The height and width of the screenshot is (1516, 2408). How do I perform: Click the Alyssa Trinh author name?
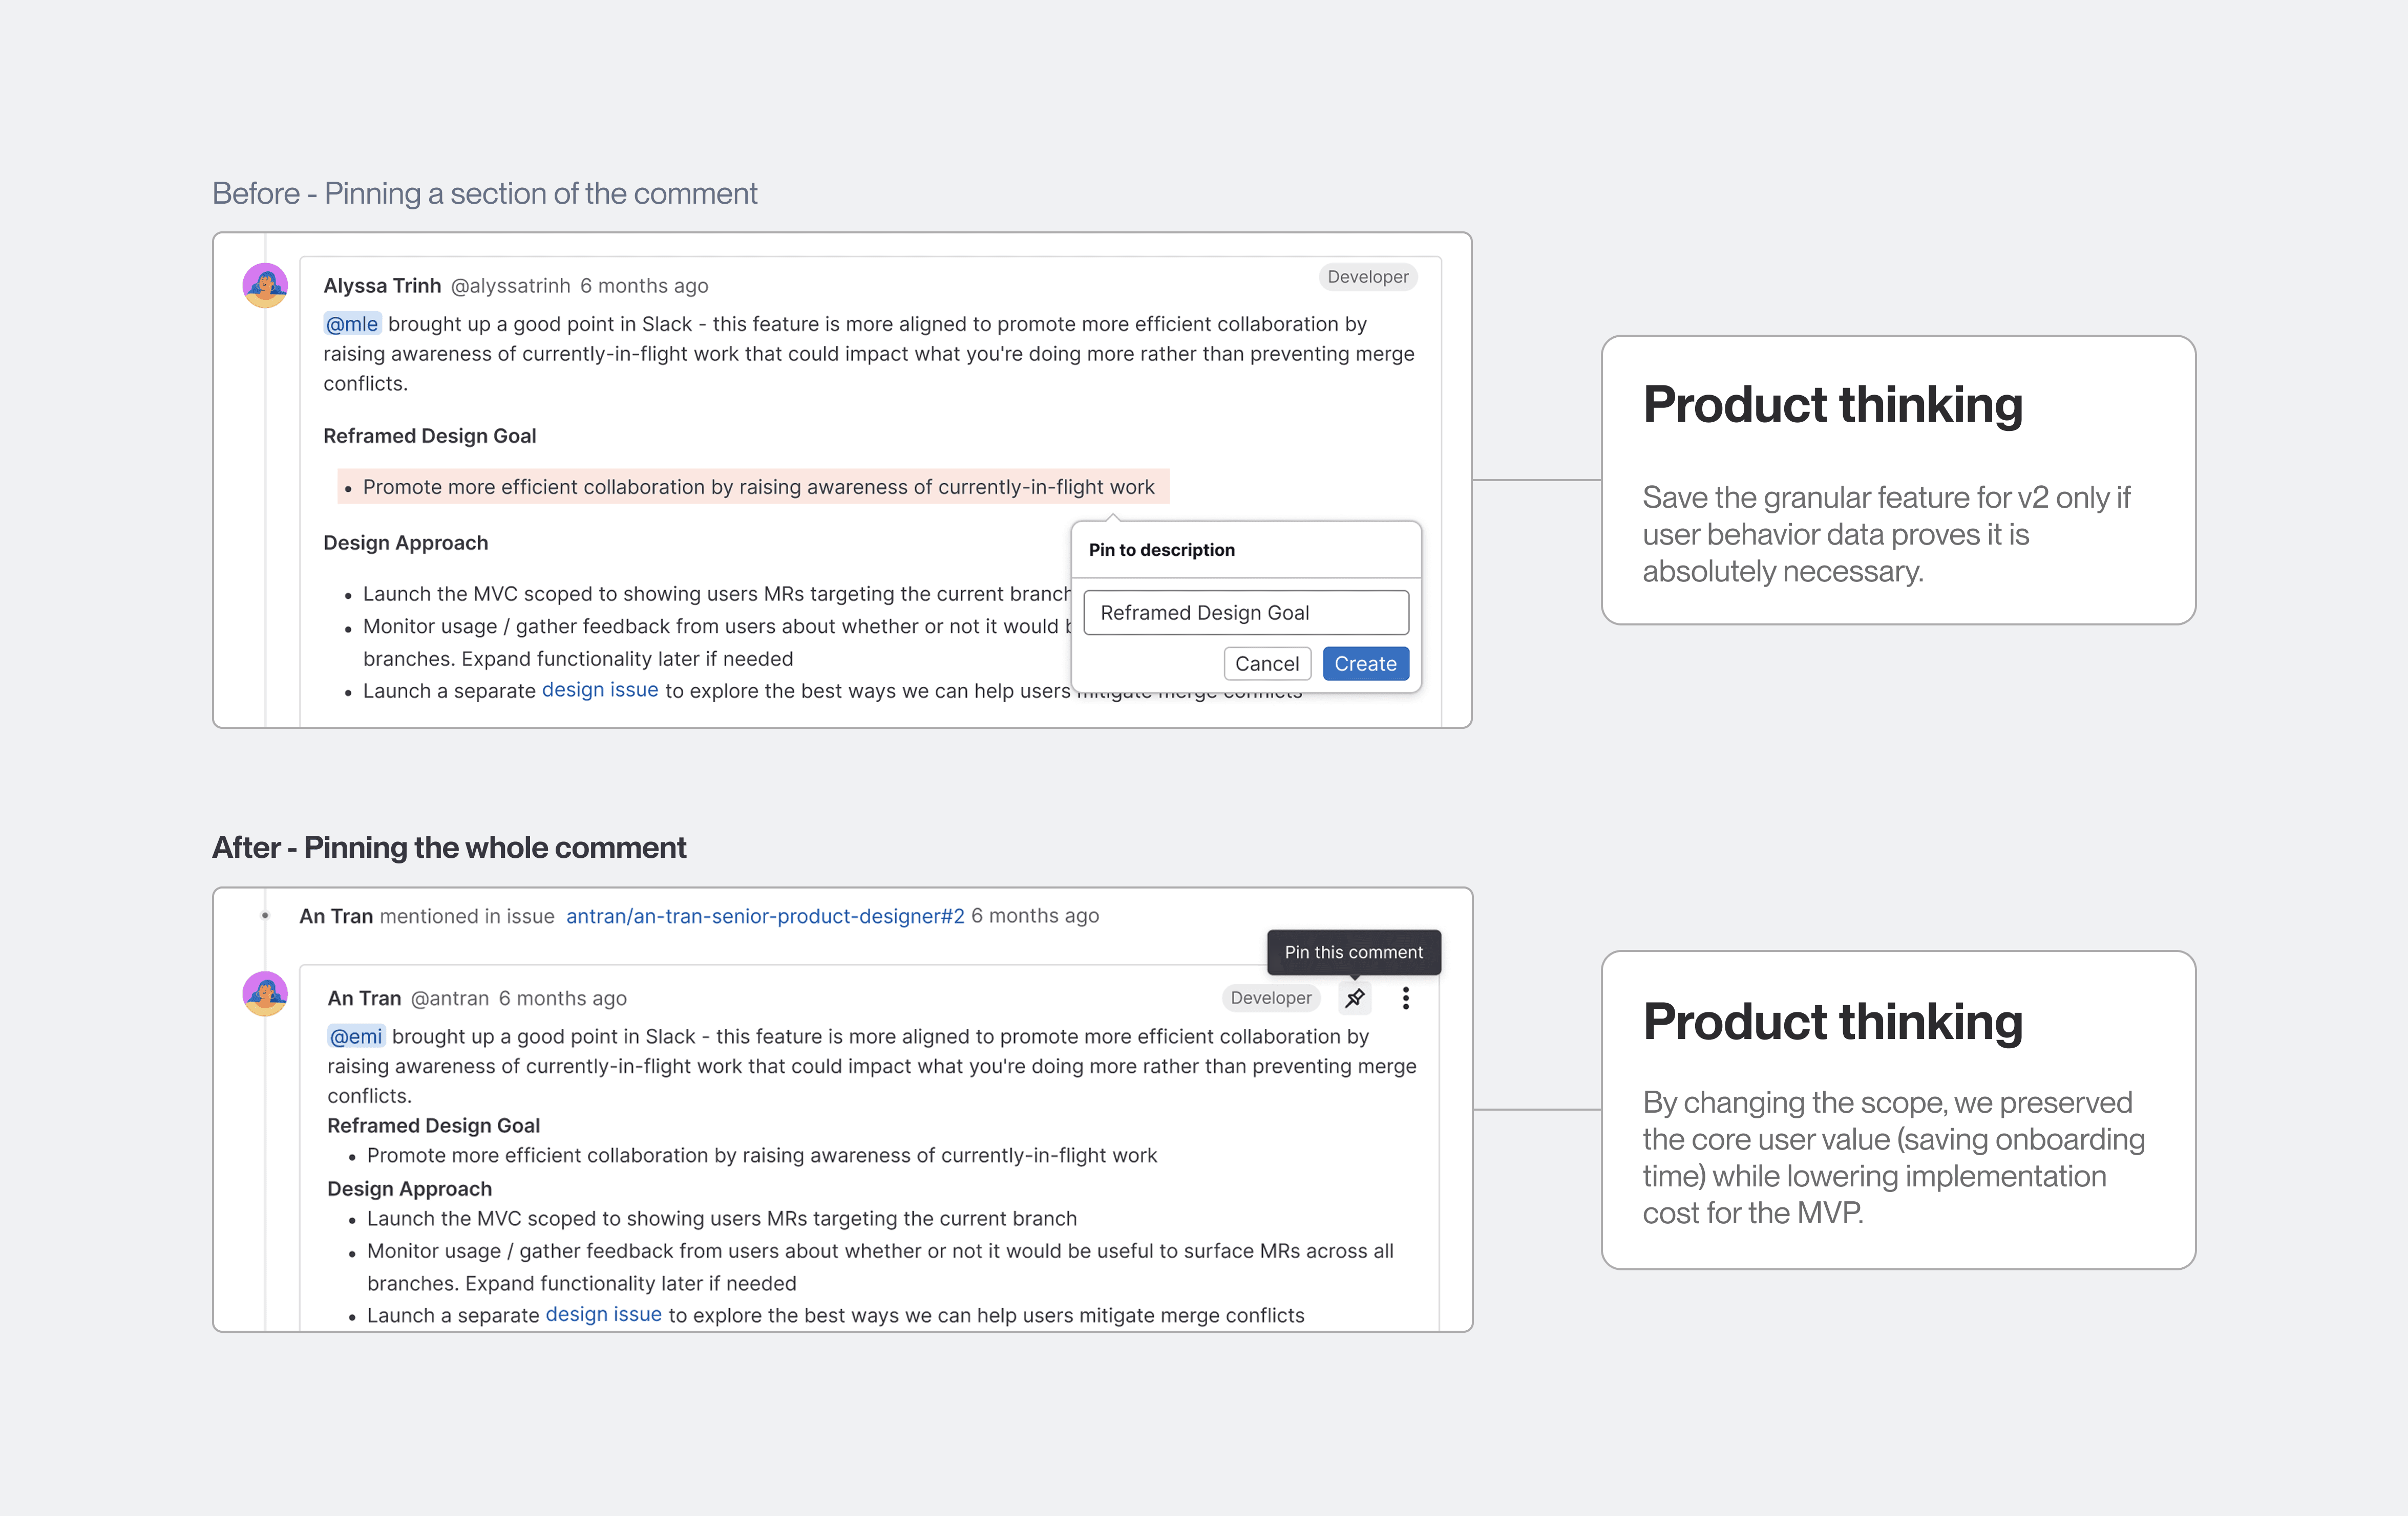point(382,286)
